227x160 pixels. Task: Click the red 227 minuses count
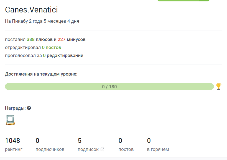point(62,39)
